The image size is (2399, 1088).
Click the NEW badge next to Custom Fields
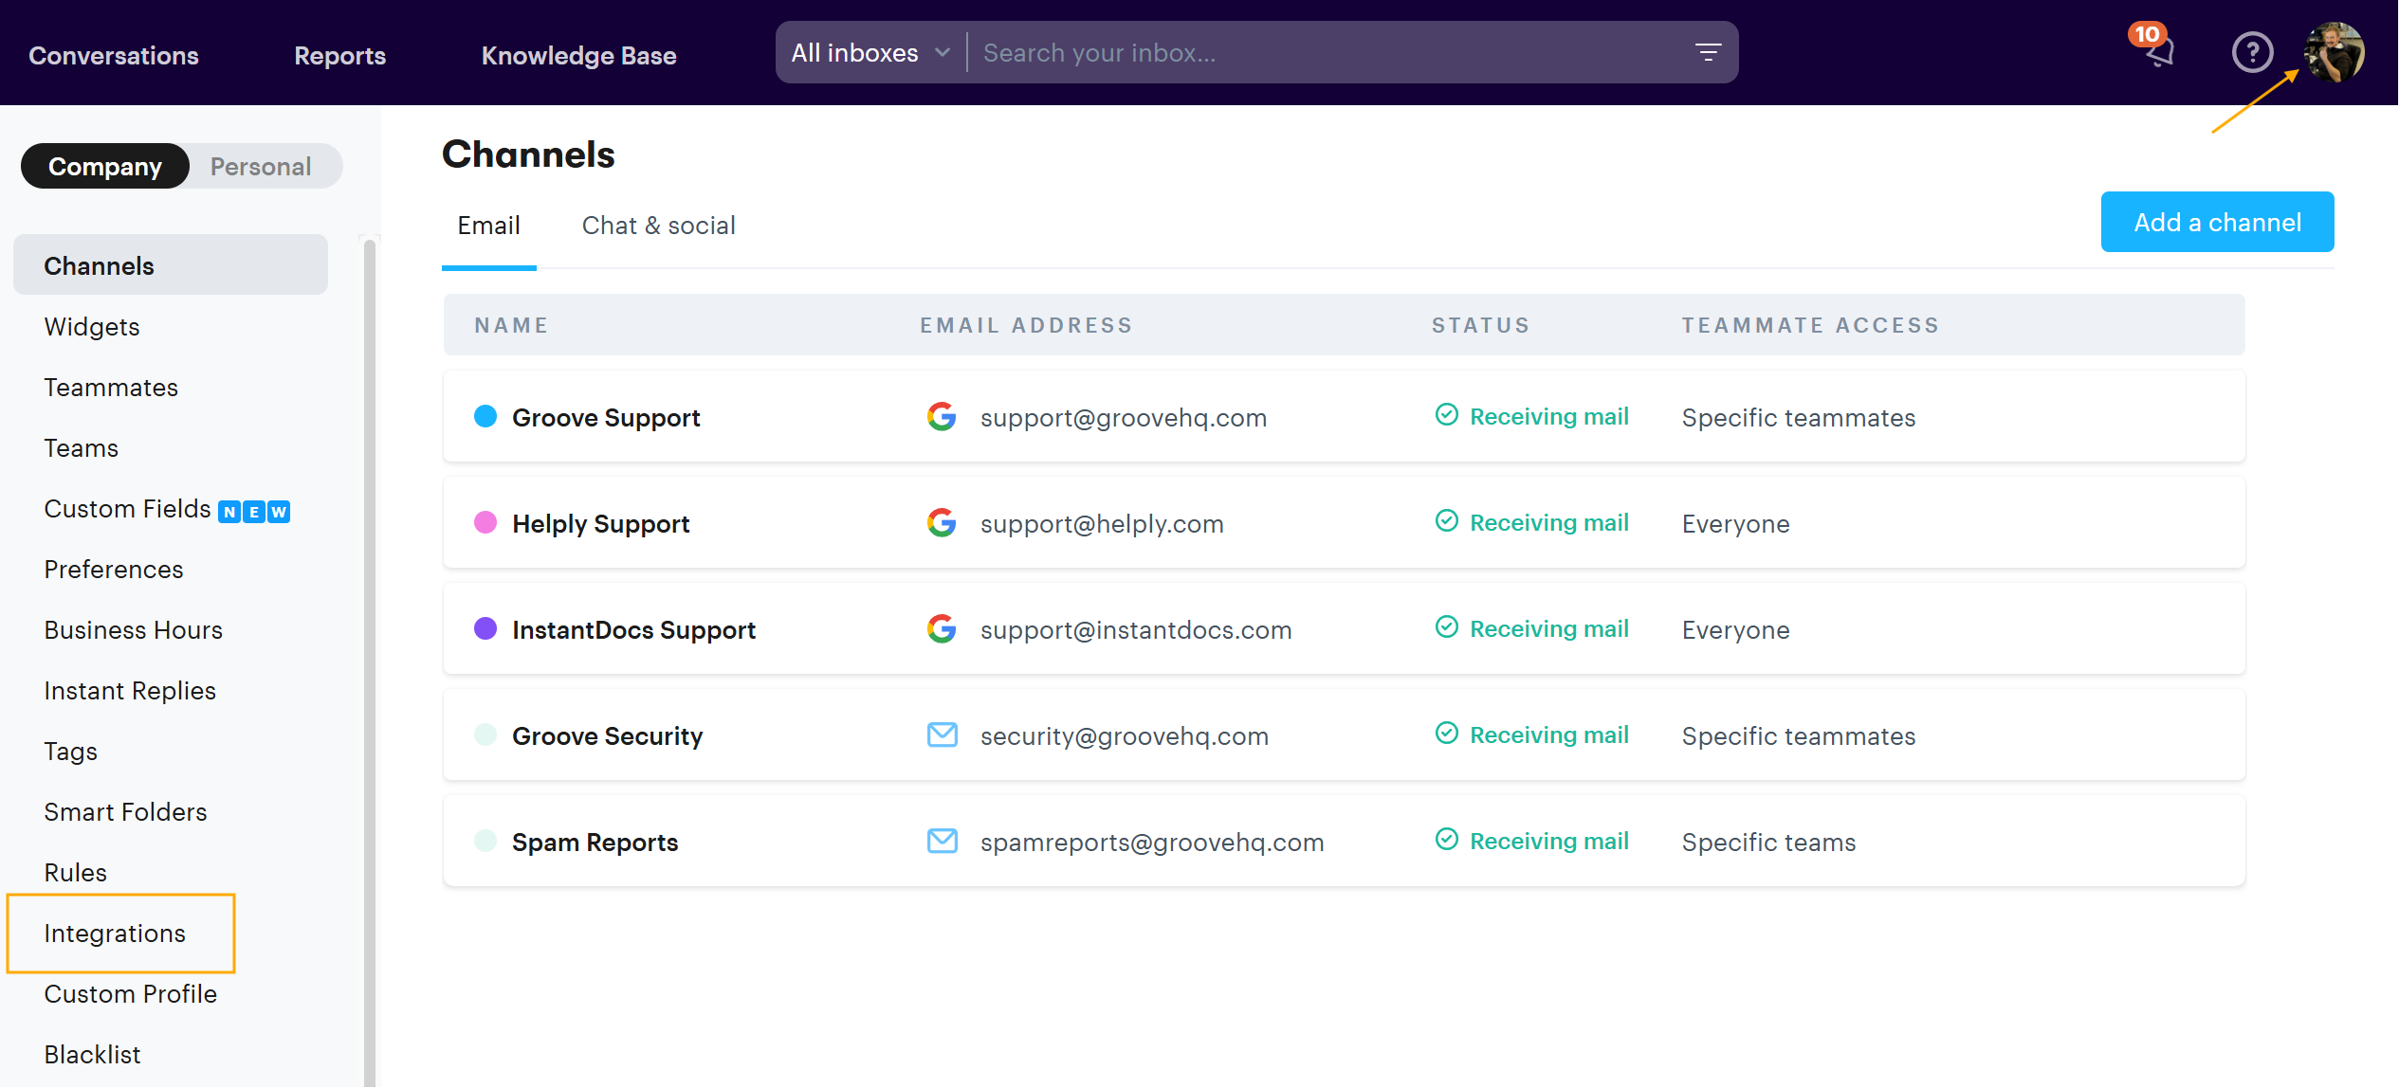pyautogui.click(x=254, y=512)
